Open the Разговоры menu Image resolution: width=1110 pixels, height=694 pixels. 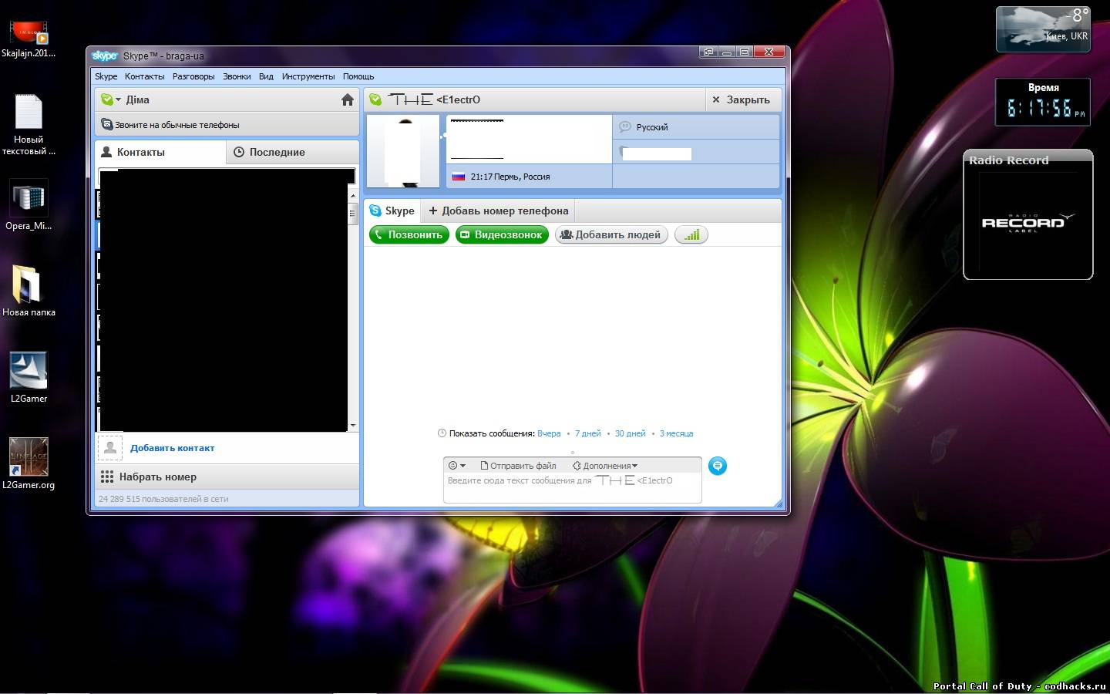pos(193,76)
